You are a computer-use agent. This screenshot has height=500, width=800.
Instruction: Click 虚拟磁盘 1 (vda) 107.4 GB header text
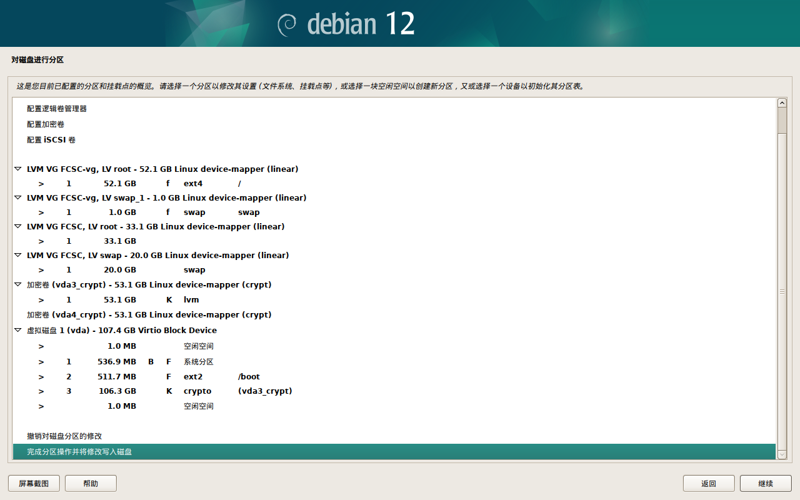click(122, 331)
